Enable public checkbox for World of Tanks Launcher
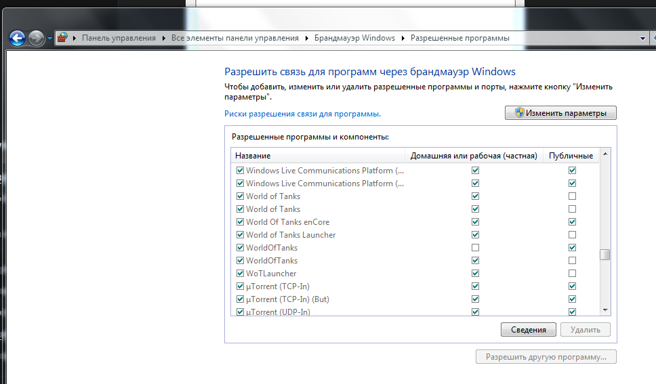This screenshot has height=384, width=656. pyautogui.click(x=573, y=234)
